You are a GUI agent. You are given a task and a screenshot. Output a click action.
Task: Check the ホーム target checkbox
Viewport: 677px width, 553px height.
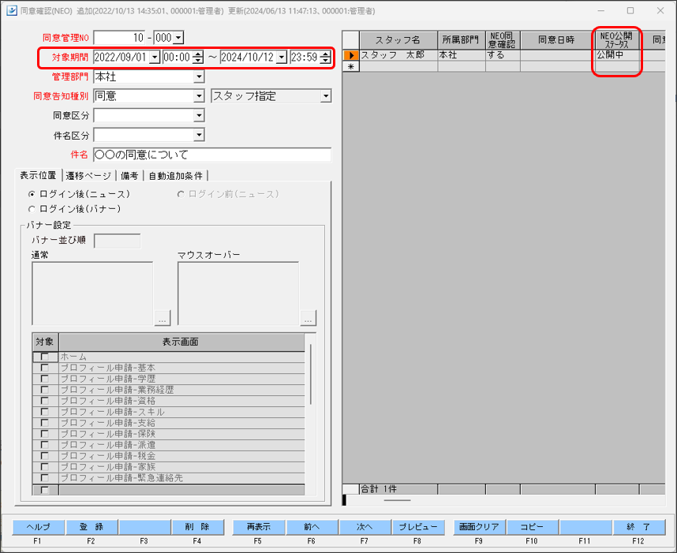coord(44,357)
